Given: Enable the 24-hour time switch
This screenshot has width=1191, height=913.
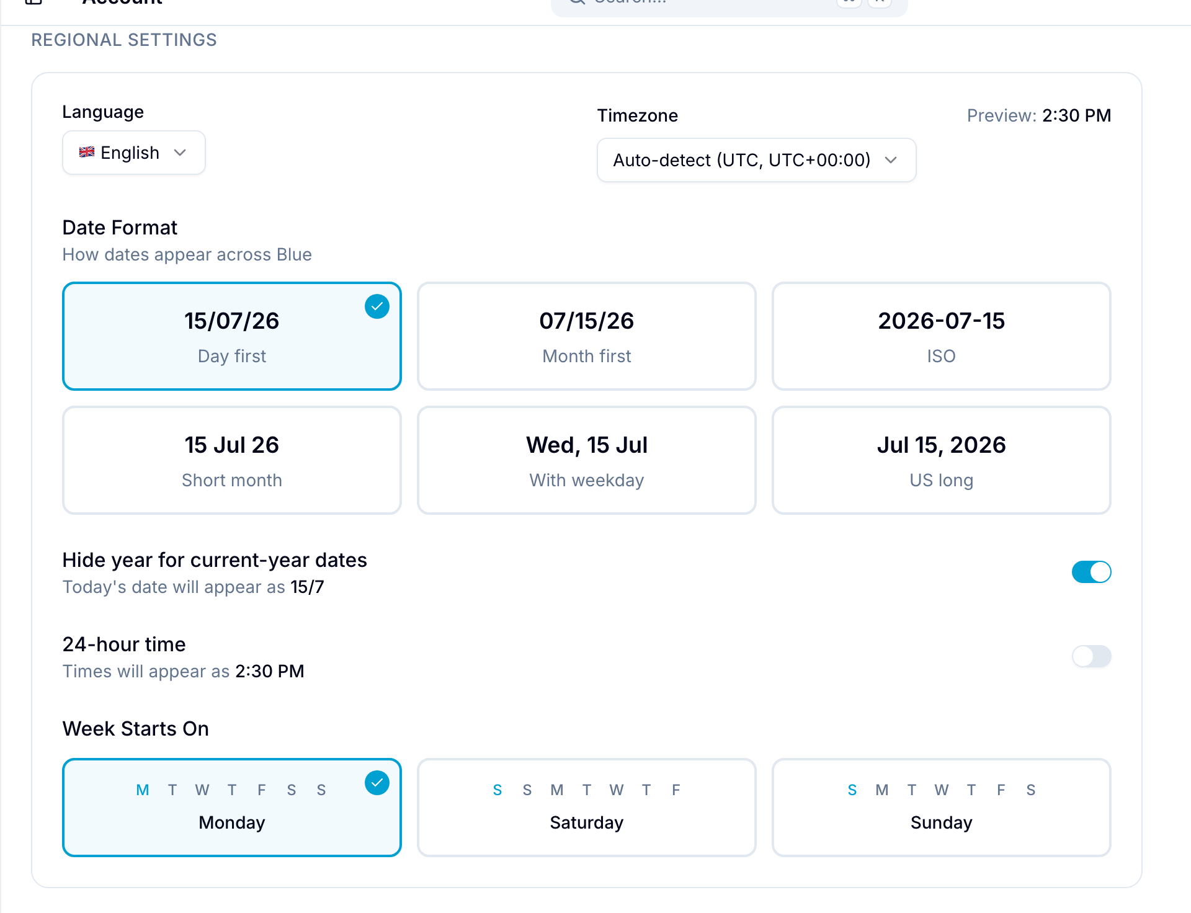Looking at the screenshot, I should click(x=1091, y=656).
